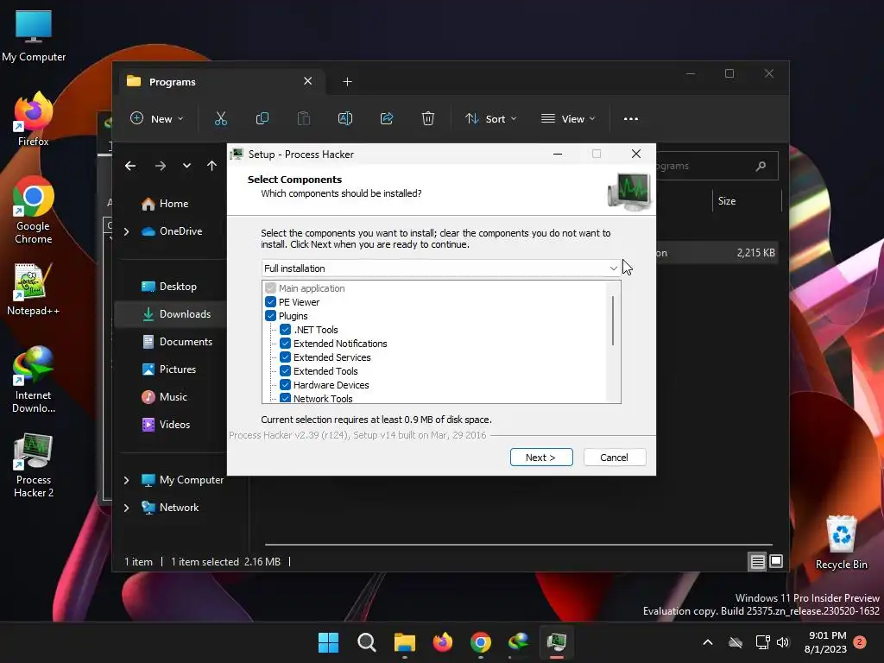Switch to details view icon in status bar
Screen dimensions: 884x663
757,561
